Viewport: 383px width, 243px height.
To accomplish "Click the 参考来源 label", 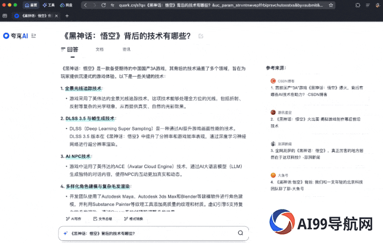I will 276,68.
